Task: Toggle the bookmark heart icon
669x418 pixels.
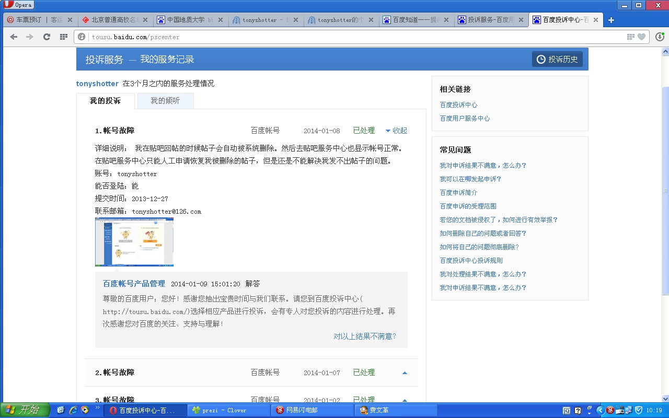Action: click(x=641, y=37)
